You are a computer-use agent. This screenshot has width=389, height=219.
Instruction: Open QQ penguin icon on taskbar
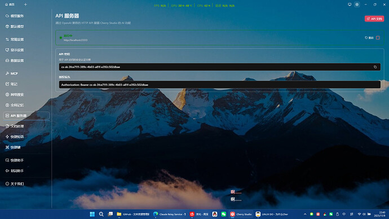pyautogui.click(x=215, y=214)
